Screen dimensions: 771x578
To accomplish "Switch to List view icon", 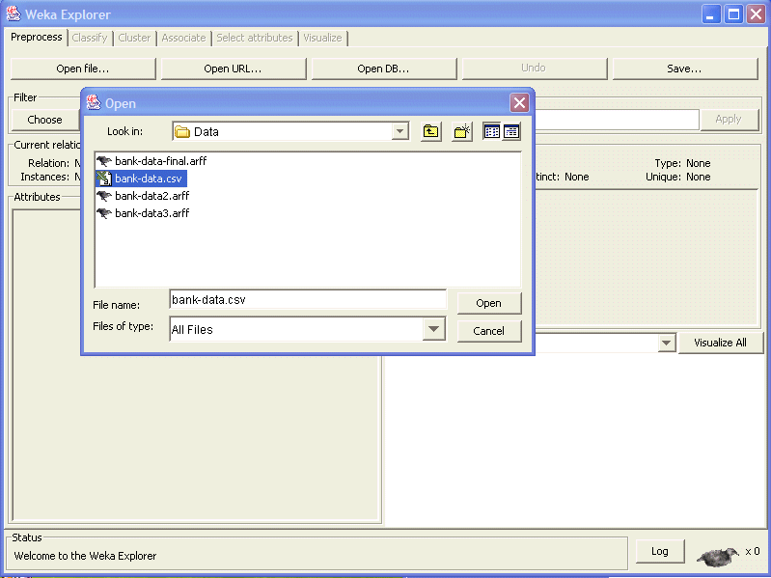I will (492, 132).
